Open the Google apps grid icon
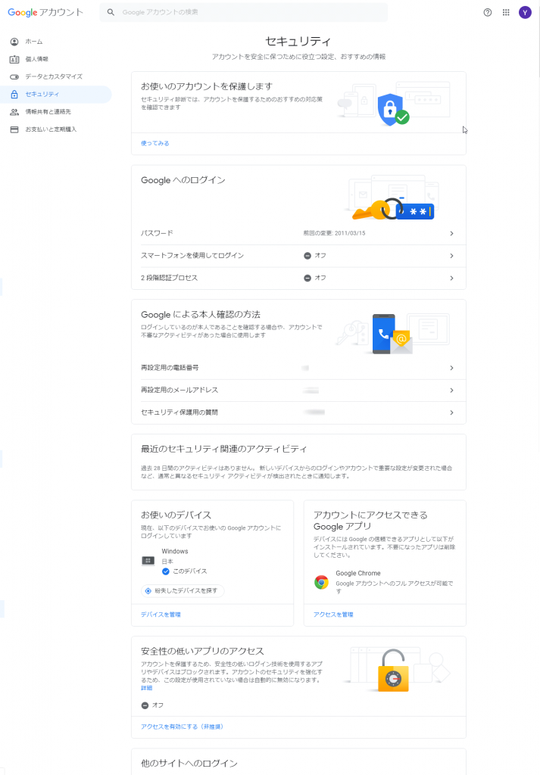The height and width of the screenshot is (775, 540). (x=506, y=12)
